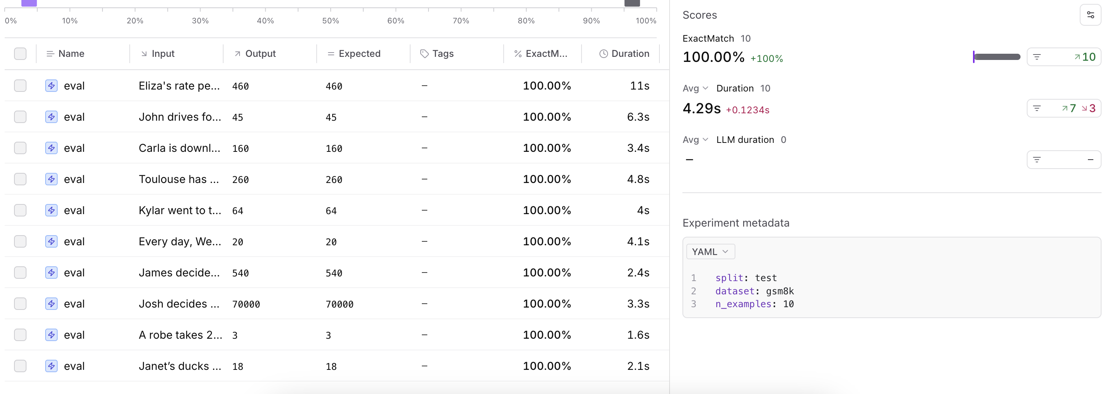Click the 3 regressions count for Duration
This screenshot has height=394, width=1114.
tap(1088, 109)
